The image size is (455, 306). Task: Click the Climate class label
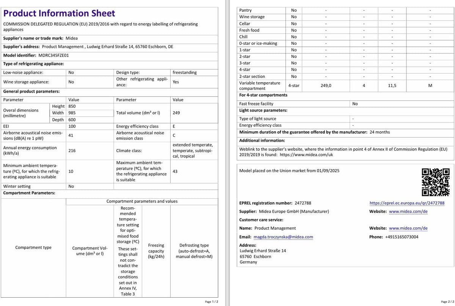[129, 151]
